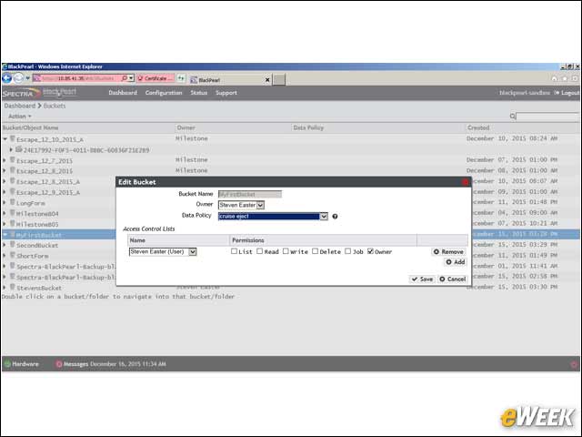Expand the SecondBucket tree item
582x437 pixels.
(x=5, y=245)
